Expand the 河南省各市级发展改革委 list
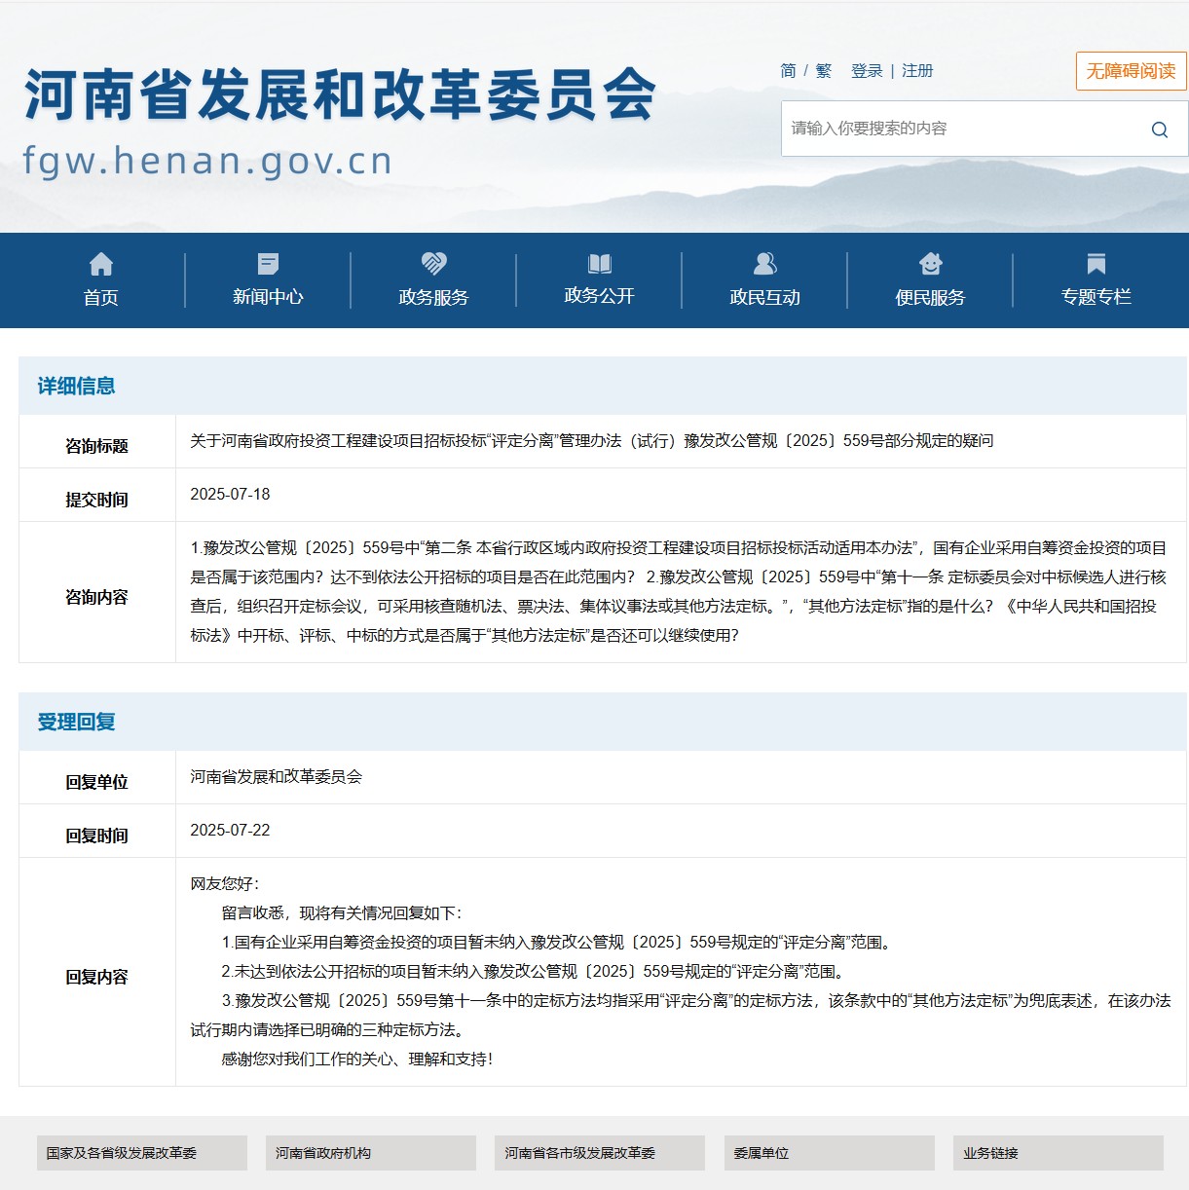 click(600, 1153)
